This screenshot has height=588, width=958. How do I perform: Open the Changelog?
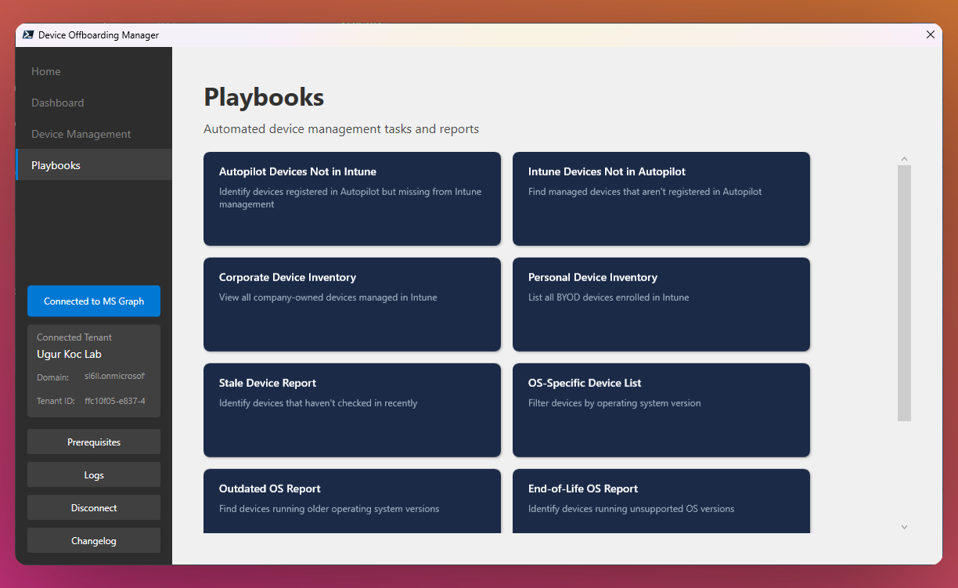pyautogui.click(x=93, y=540)
